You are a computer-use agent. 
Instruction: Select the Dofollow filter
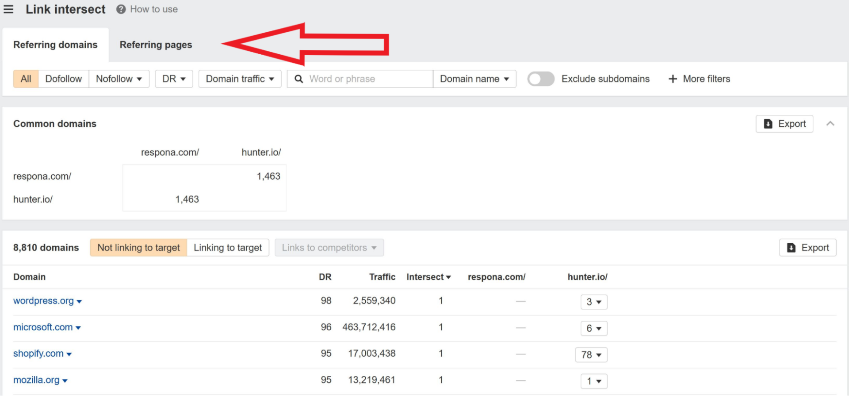click(64, 79)
